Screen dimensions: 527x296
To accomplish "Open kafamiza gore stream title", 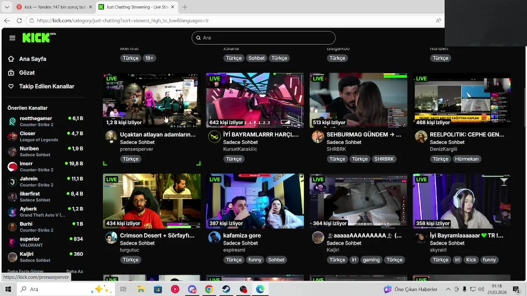I will tap(242, 236).
